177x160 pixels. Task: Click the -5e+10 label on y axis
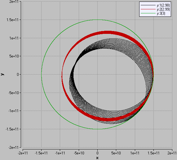click(x=13, y=93)
